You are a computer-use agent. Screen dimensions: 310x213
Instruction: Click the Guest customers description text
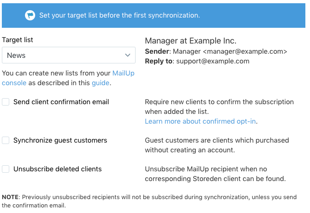217,145
